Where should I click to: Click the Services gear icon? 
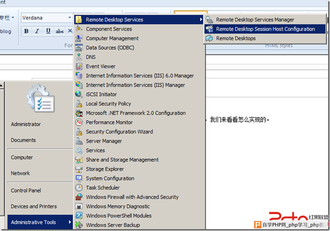click(79, 150)
